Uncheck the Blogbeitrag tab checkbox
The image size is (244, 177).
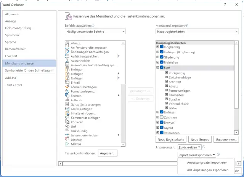tap(162, 46)
